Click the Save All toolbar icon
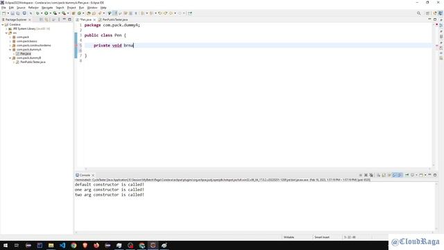Viewport: 444px width, 250px height. pyautogui.click(x=18, y=13)
